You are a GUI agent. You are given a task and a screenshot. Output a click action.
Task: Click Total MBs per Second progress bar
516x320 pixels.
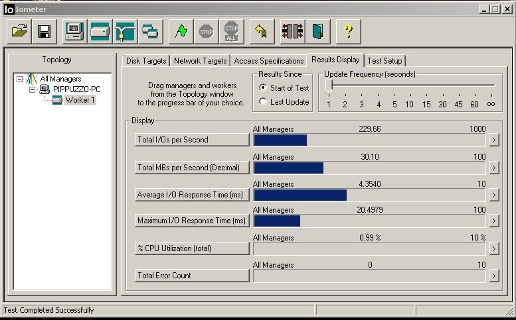pyautogui.click(x=369, y=168)
